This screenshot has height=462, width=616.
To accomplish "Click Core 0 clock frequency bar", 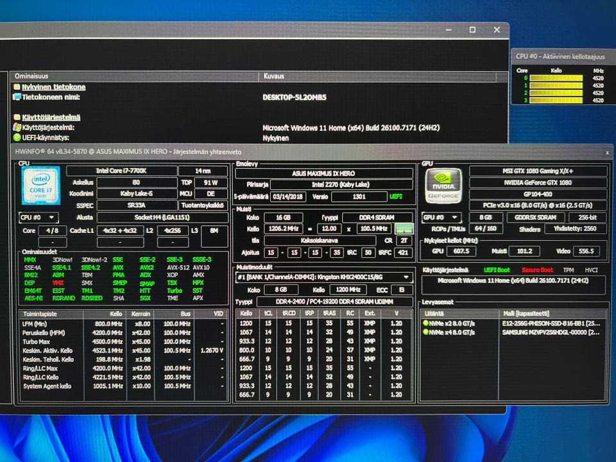I will (556, 78).
